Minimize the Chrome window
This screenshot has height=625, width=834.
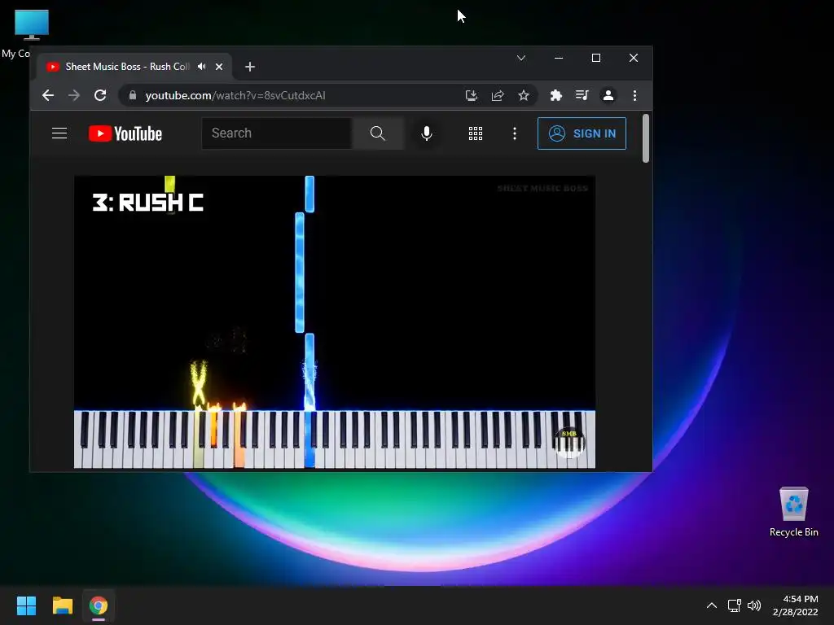[x=559, y=58]
